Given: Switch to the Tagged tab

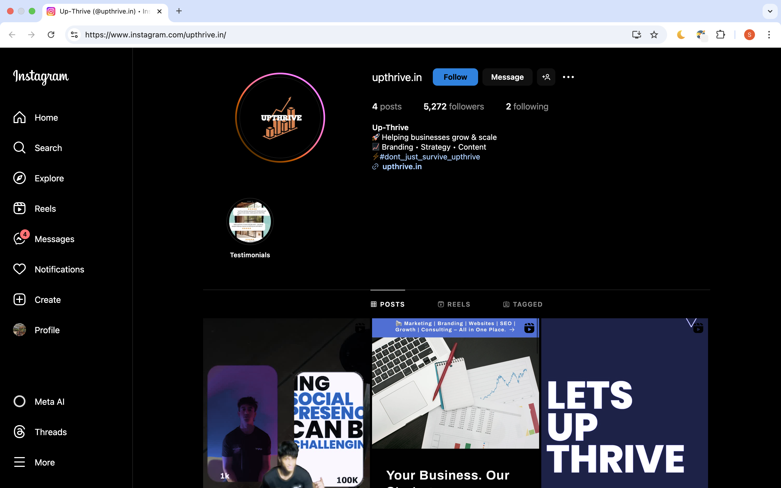Looking at the screenshot, I should tap(523, 304).
